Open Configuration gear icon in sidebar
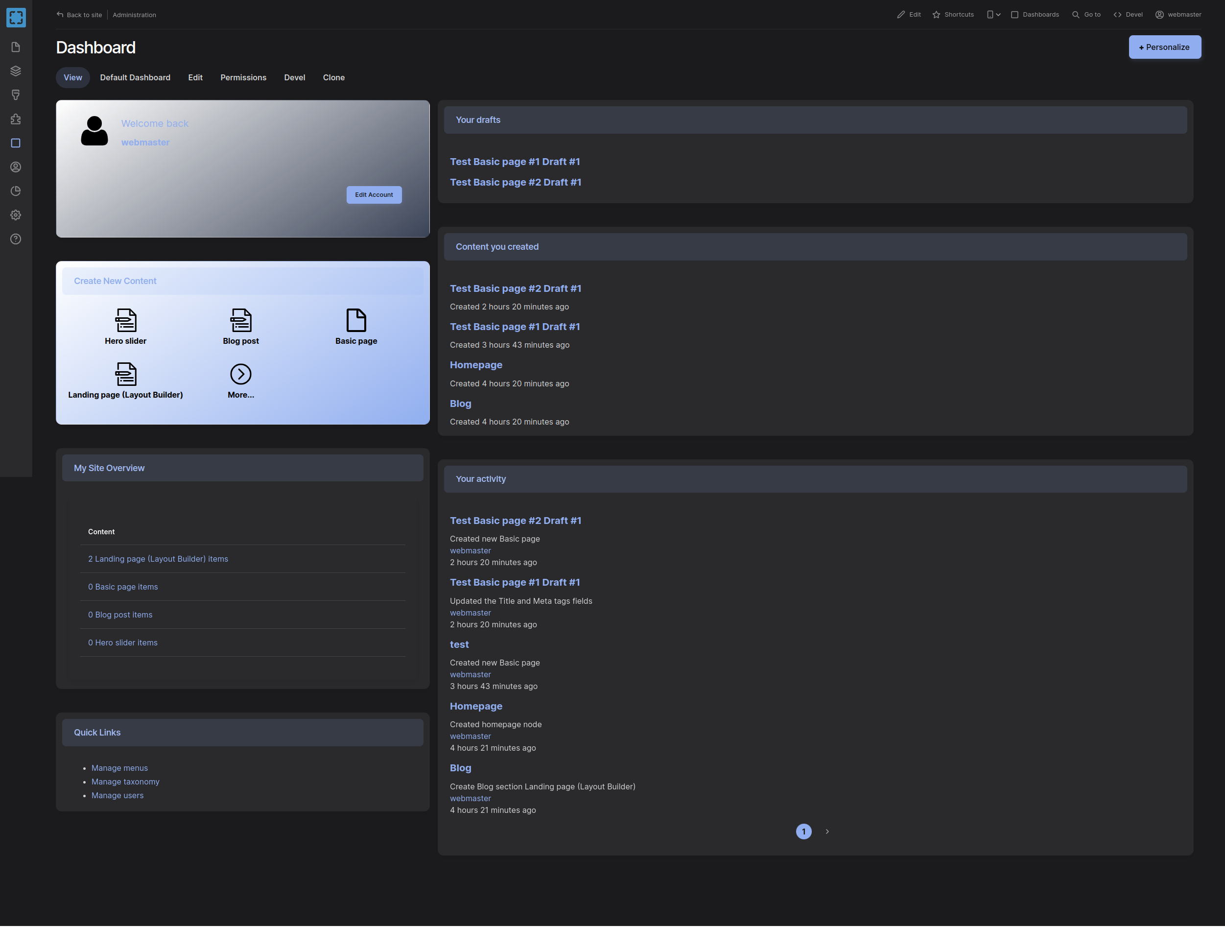Image resolution: width=1225 pixels, height=927 pixels. [16, 215]
